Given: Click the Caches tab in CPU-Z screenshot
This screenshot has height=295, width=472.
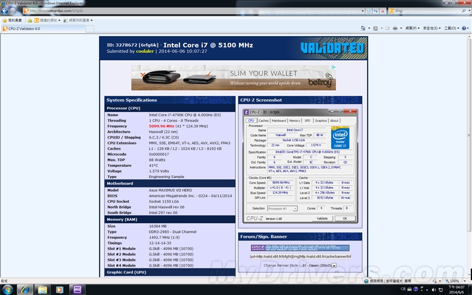Looking at the screenshot, I should 263,120.
